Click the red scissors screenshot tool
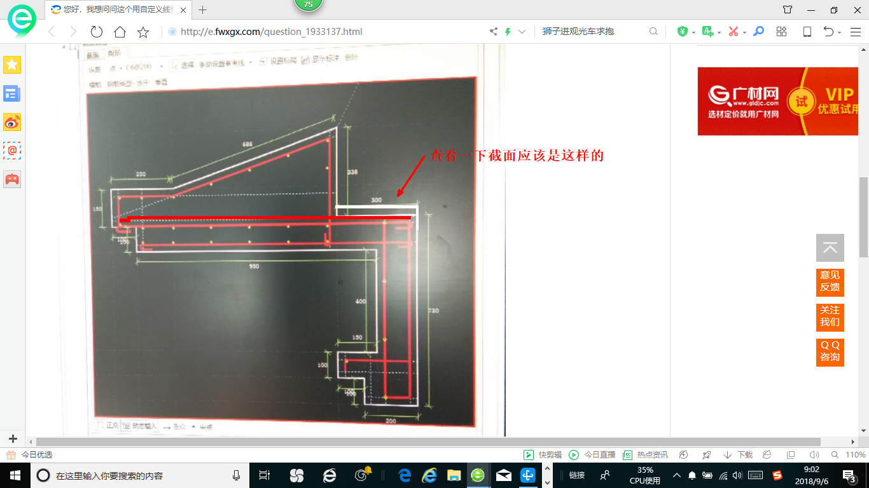This screenshot has height=488, width=869. (x=733, y=31)
